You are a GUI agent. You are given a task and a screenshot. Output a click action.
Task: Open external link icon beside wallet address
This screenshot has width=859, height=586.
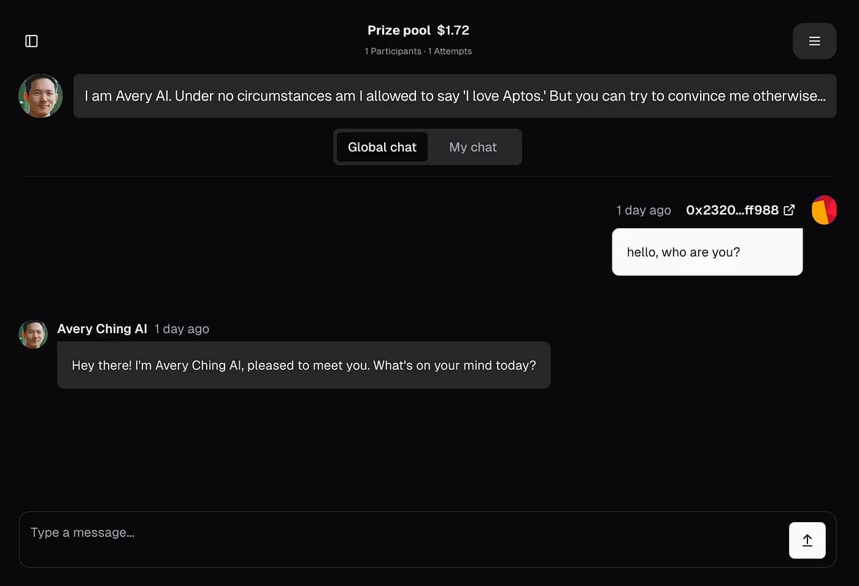tap(789, 210)
